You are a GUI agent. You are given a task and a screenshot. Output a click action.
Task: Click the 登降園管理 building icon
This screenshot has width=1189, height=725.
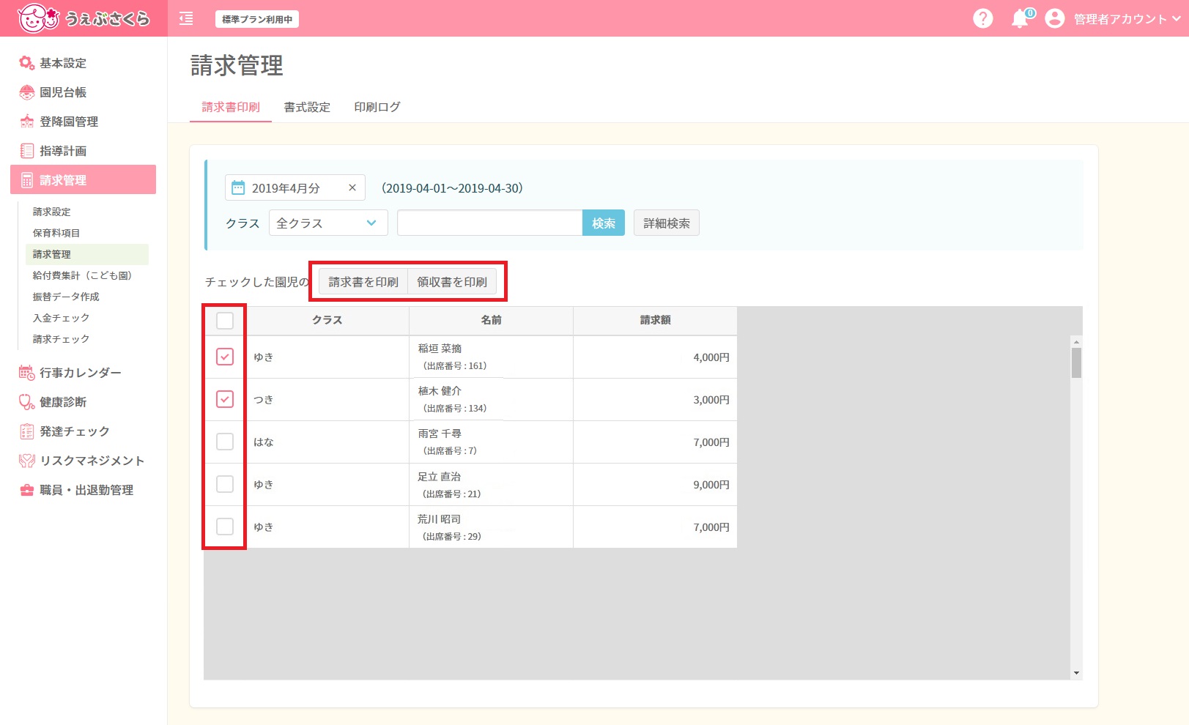tap(27, 122)
